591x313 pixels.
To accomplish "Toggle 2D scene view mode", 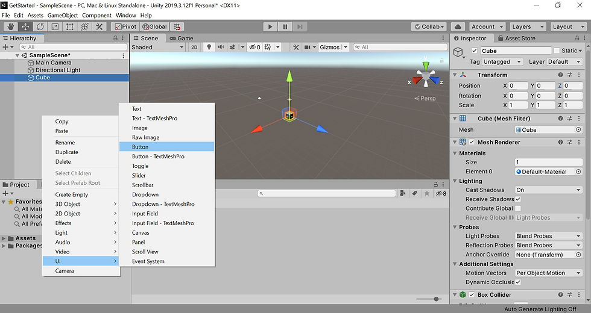I will 194,47.
